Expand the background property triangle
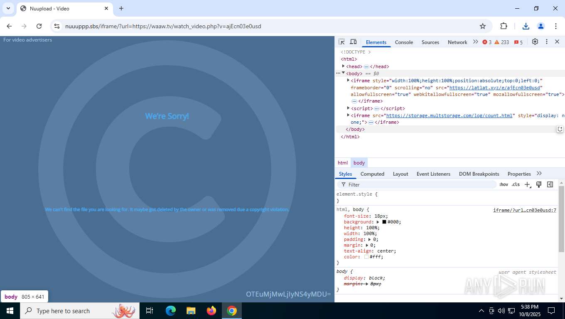 378,222
